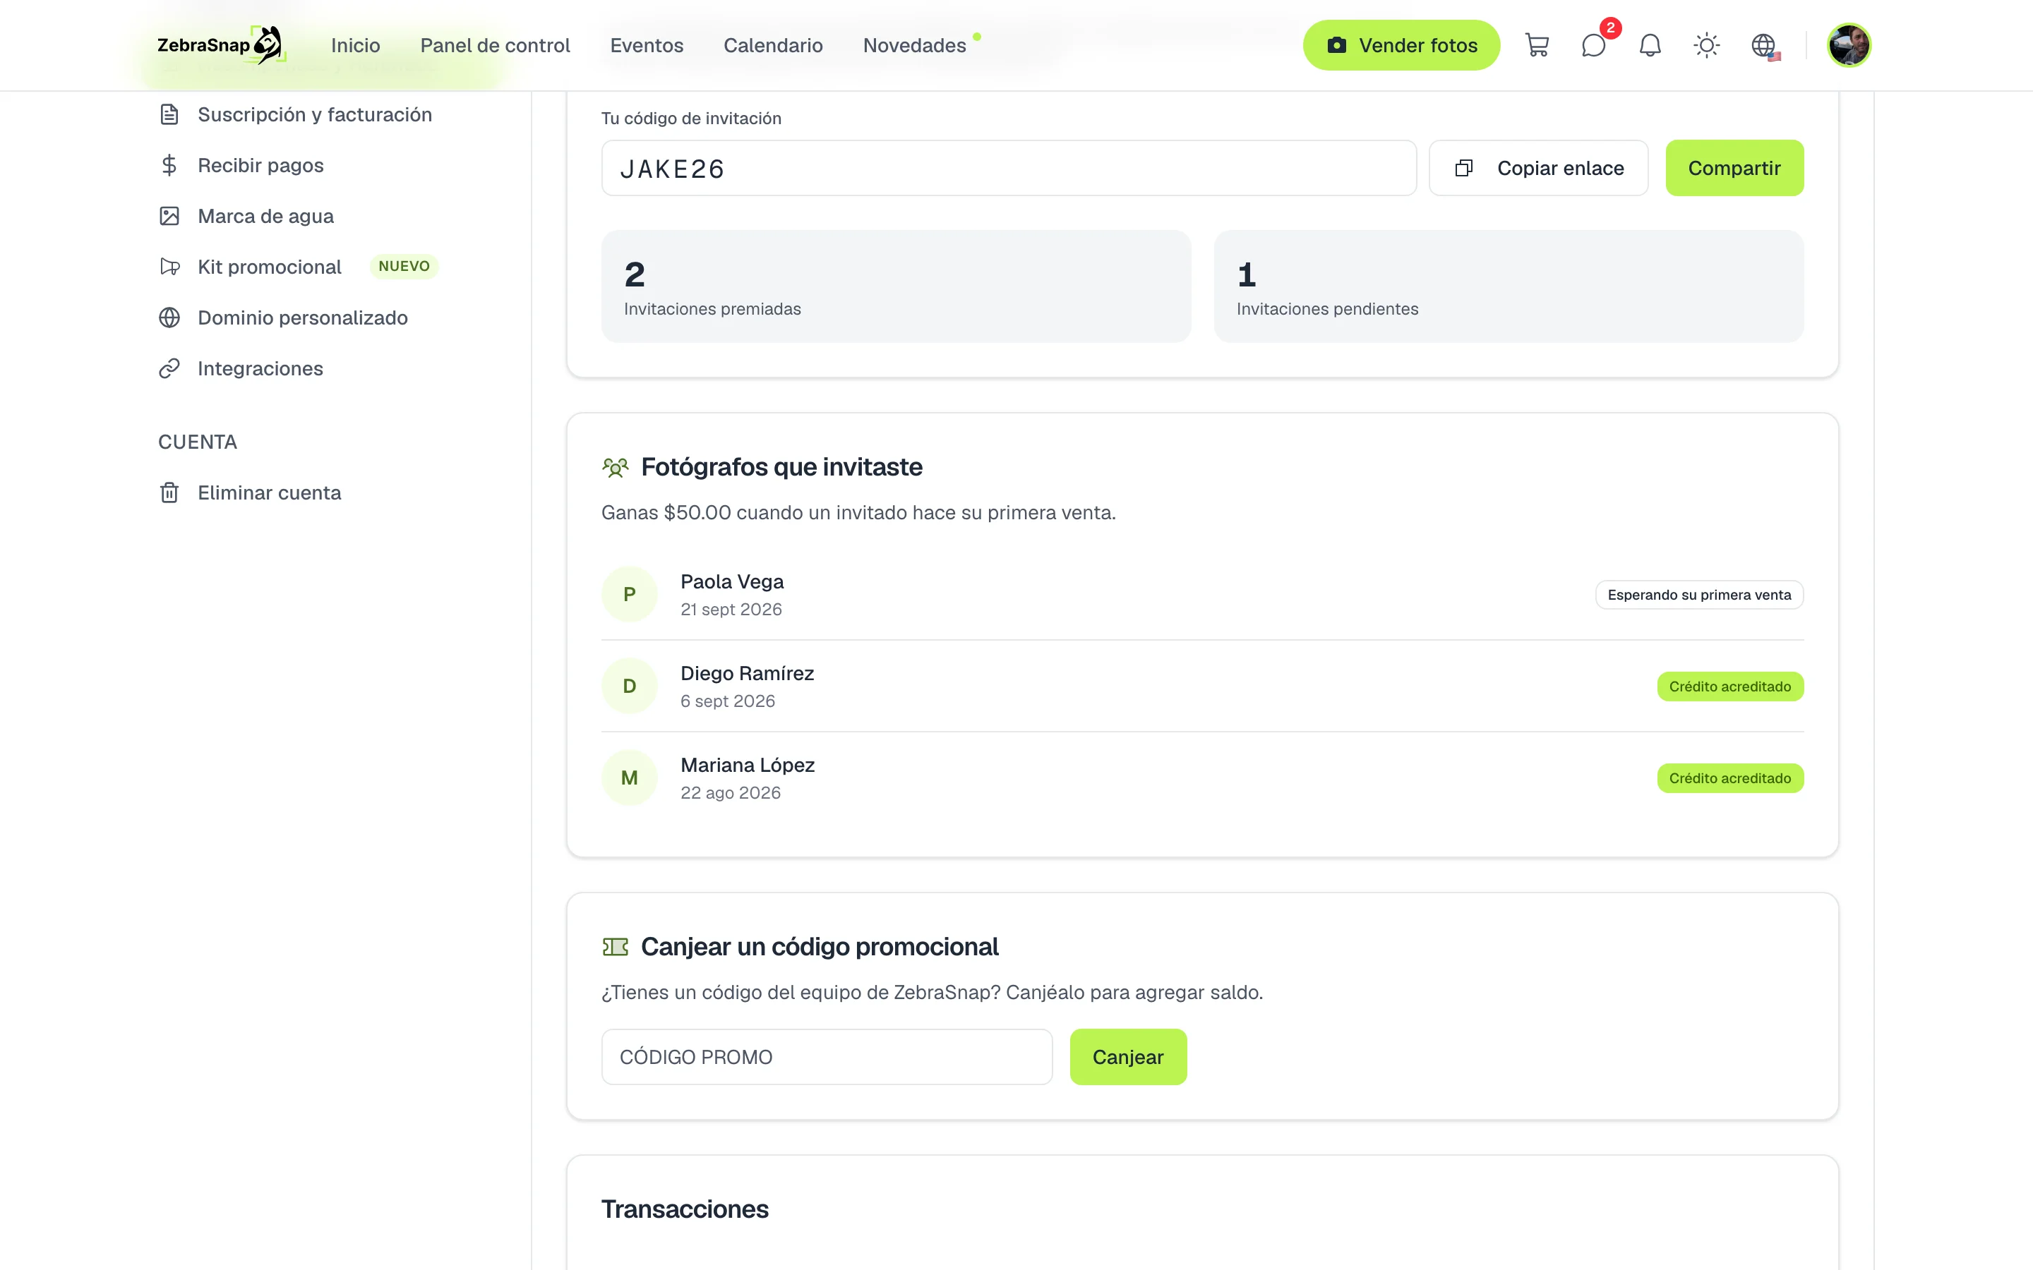
Task: Click Diego Ramírez's name
Action: click(x=747, y=673)
